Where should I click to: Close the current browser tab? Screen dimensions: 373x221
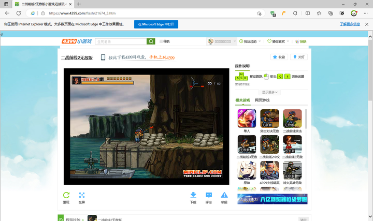coord(70,4)
